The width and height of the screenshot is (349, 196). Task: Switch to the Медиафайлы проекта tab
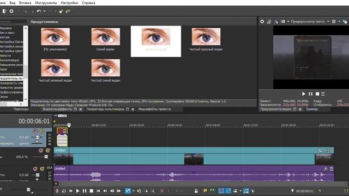tap(154, 109)
